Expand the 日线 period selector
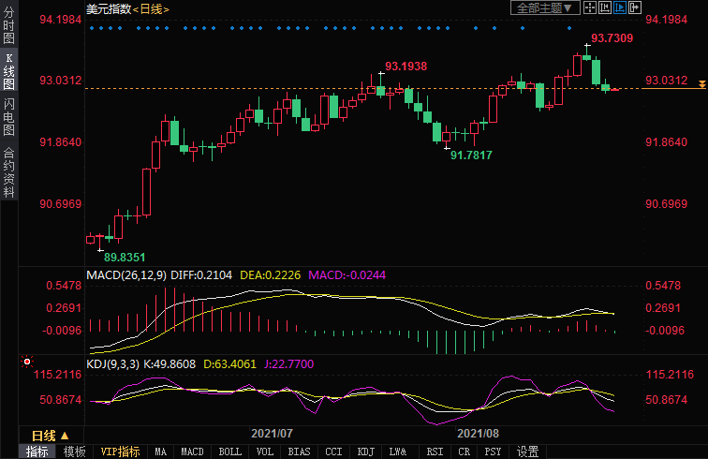Viewport: 708px width, 459px height. pyautogui.click(x=50, y=436)
